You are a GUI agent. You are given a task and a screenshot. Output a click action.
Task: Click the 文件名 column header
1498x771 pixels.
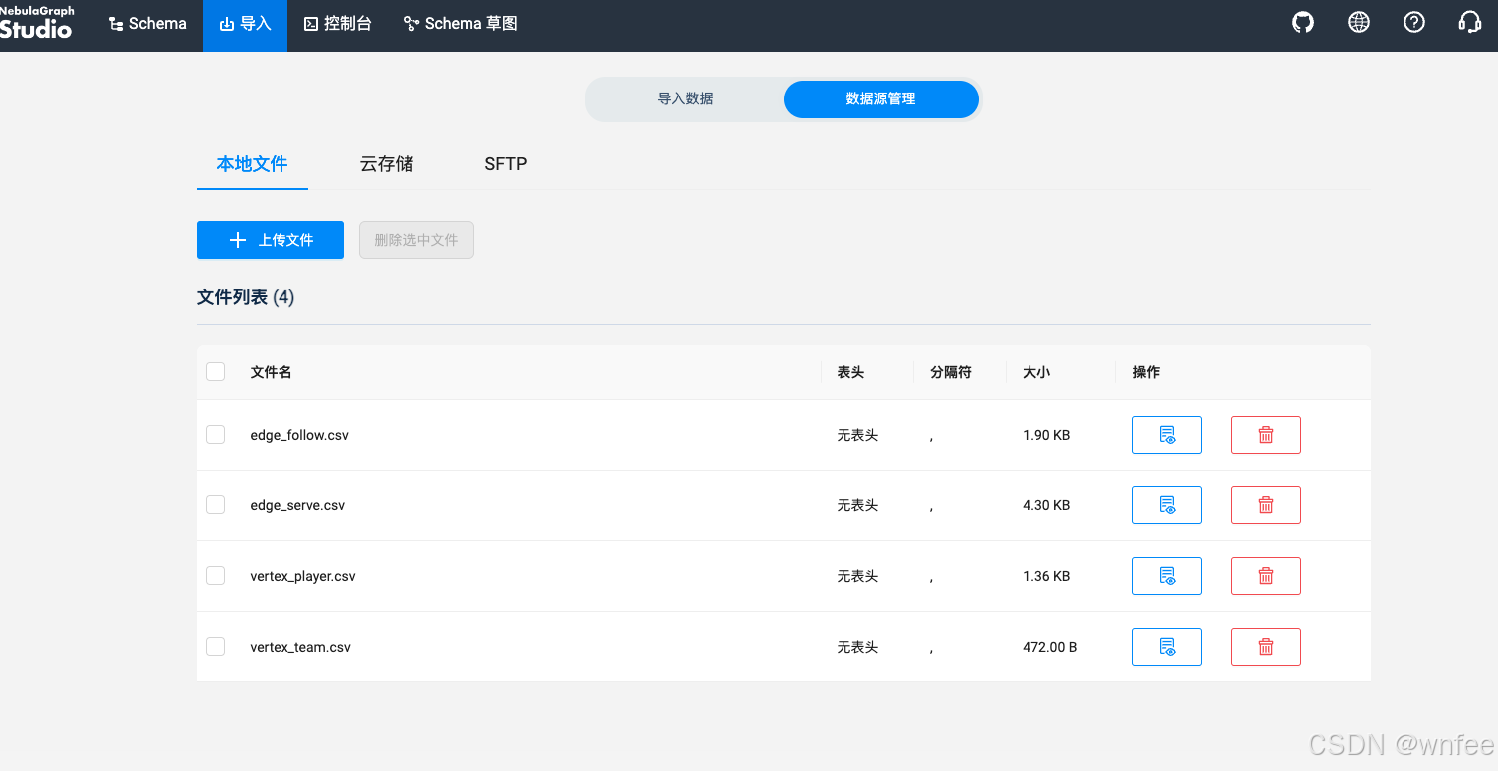(x=271, y=372)
